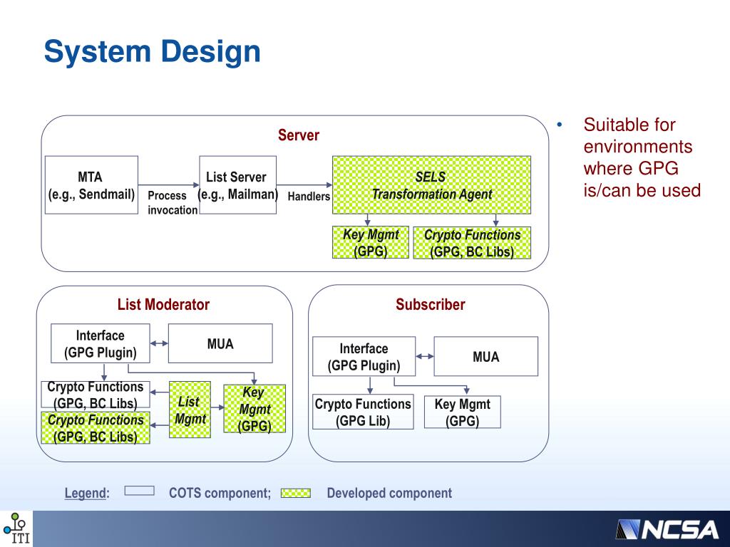Click the Server heading
The height and width of the screenshot is (547, 730).
point(299,135)
